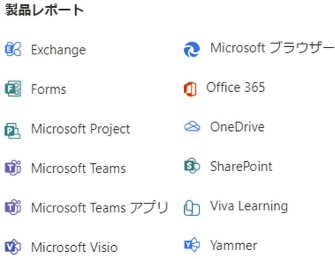Image resolution: width=335 pixels, height=259 pixels.
Task: Click the OneDrive cloud icon
Action: 192,126
